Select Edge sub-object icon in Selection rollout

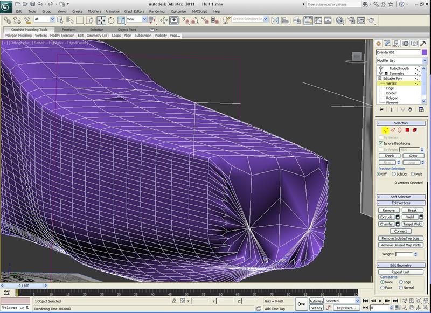(393, 130)
